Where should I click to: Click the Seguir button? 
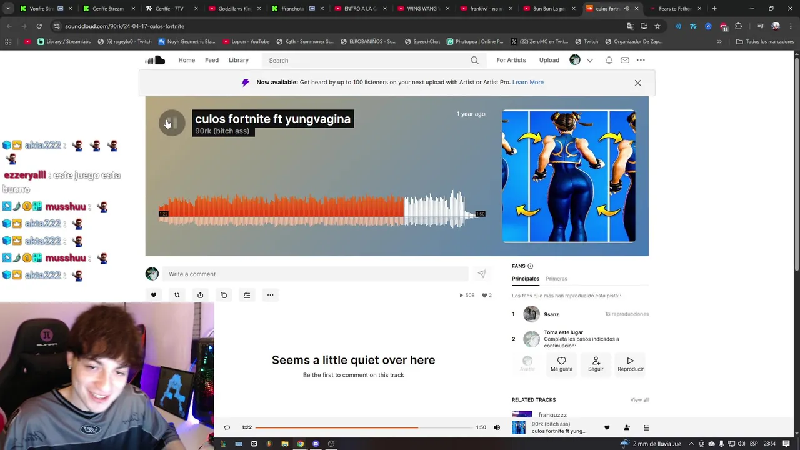click(596, 364)
